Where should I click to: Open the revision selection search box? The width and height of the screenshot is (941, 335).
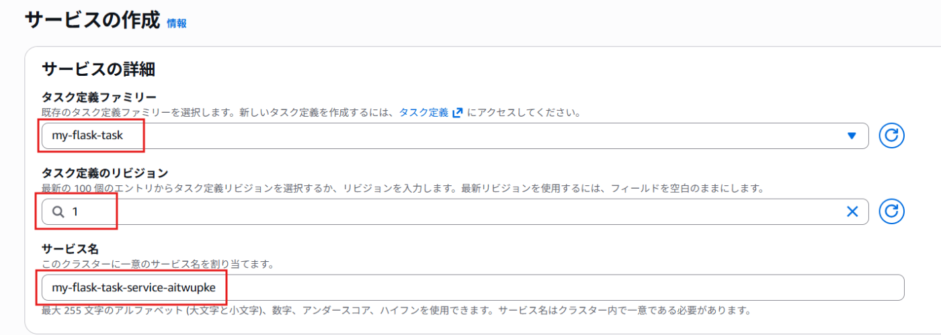[455, 211]
